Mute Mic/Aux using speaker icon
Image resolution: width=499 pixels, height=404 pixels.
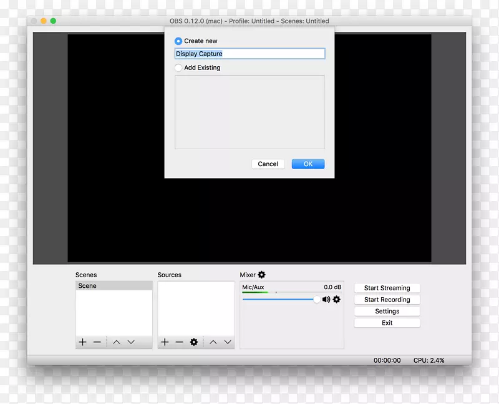(326, 300)
